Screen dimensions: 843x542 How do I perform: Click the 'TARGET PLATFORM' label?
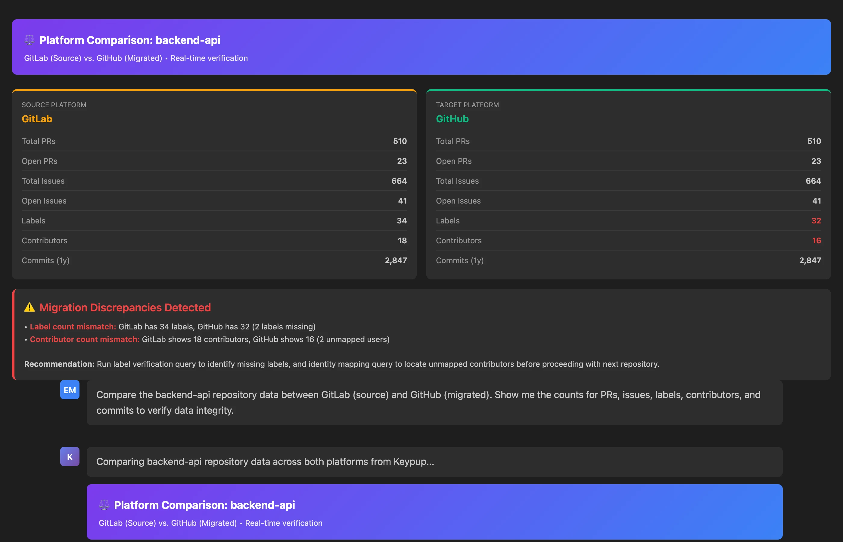click(467, 105)
